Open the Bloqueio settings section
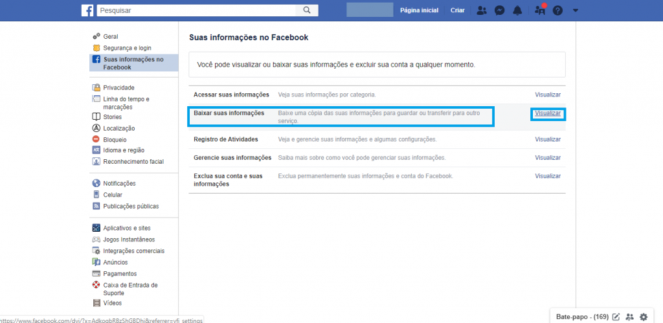The height and width of the screenshot is (323, 663). 115,140
